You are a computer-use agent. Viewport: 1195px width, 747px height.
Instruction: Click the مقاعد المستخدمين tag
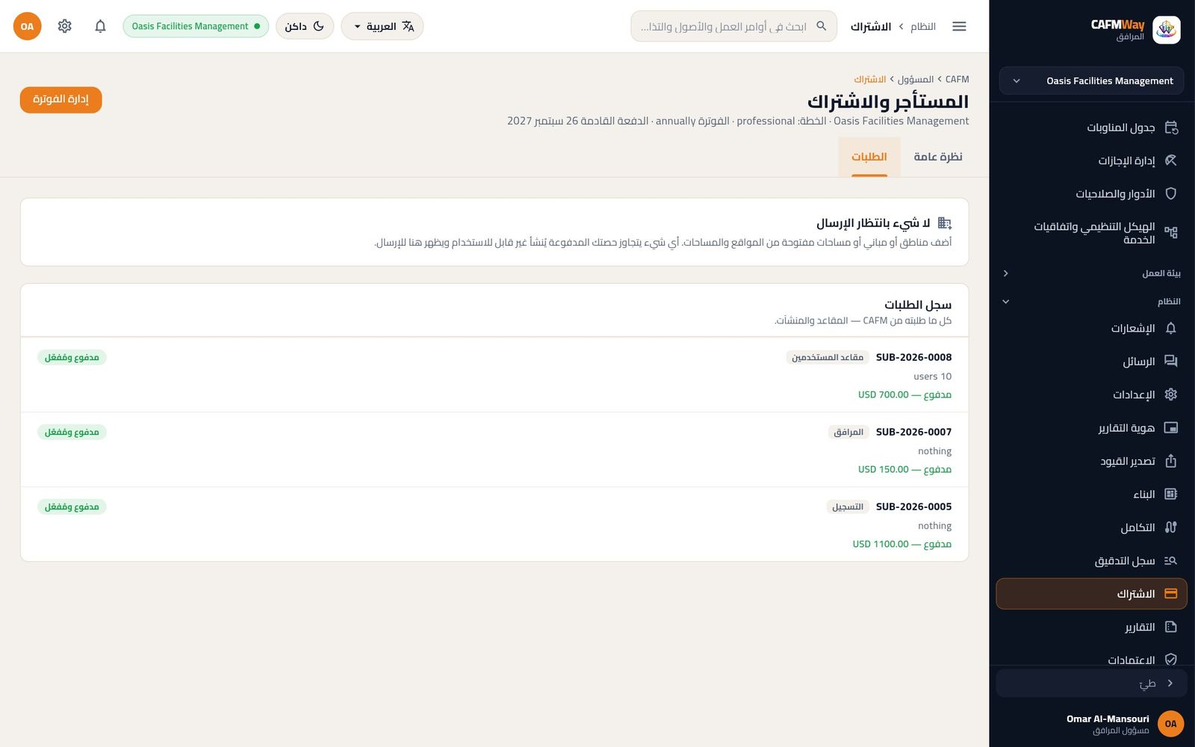click(828, 357)
